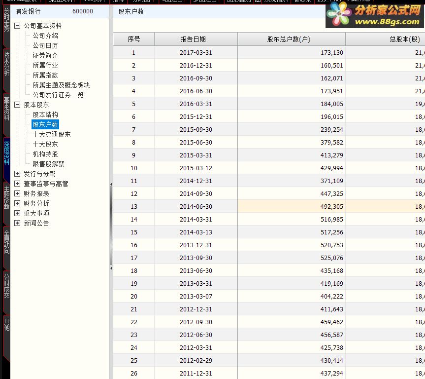Expand the 重大事项 tree node
The image size is (425, 379).
(17, 213)
